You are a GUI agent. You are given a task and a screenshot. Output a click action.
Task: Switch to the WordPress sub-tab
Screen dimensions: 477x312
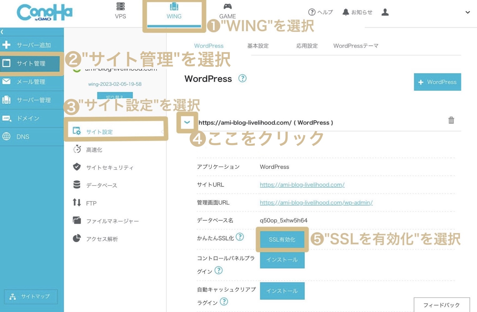tap(209, 46)
